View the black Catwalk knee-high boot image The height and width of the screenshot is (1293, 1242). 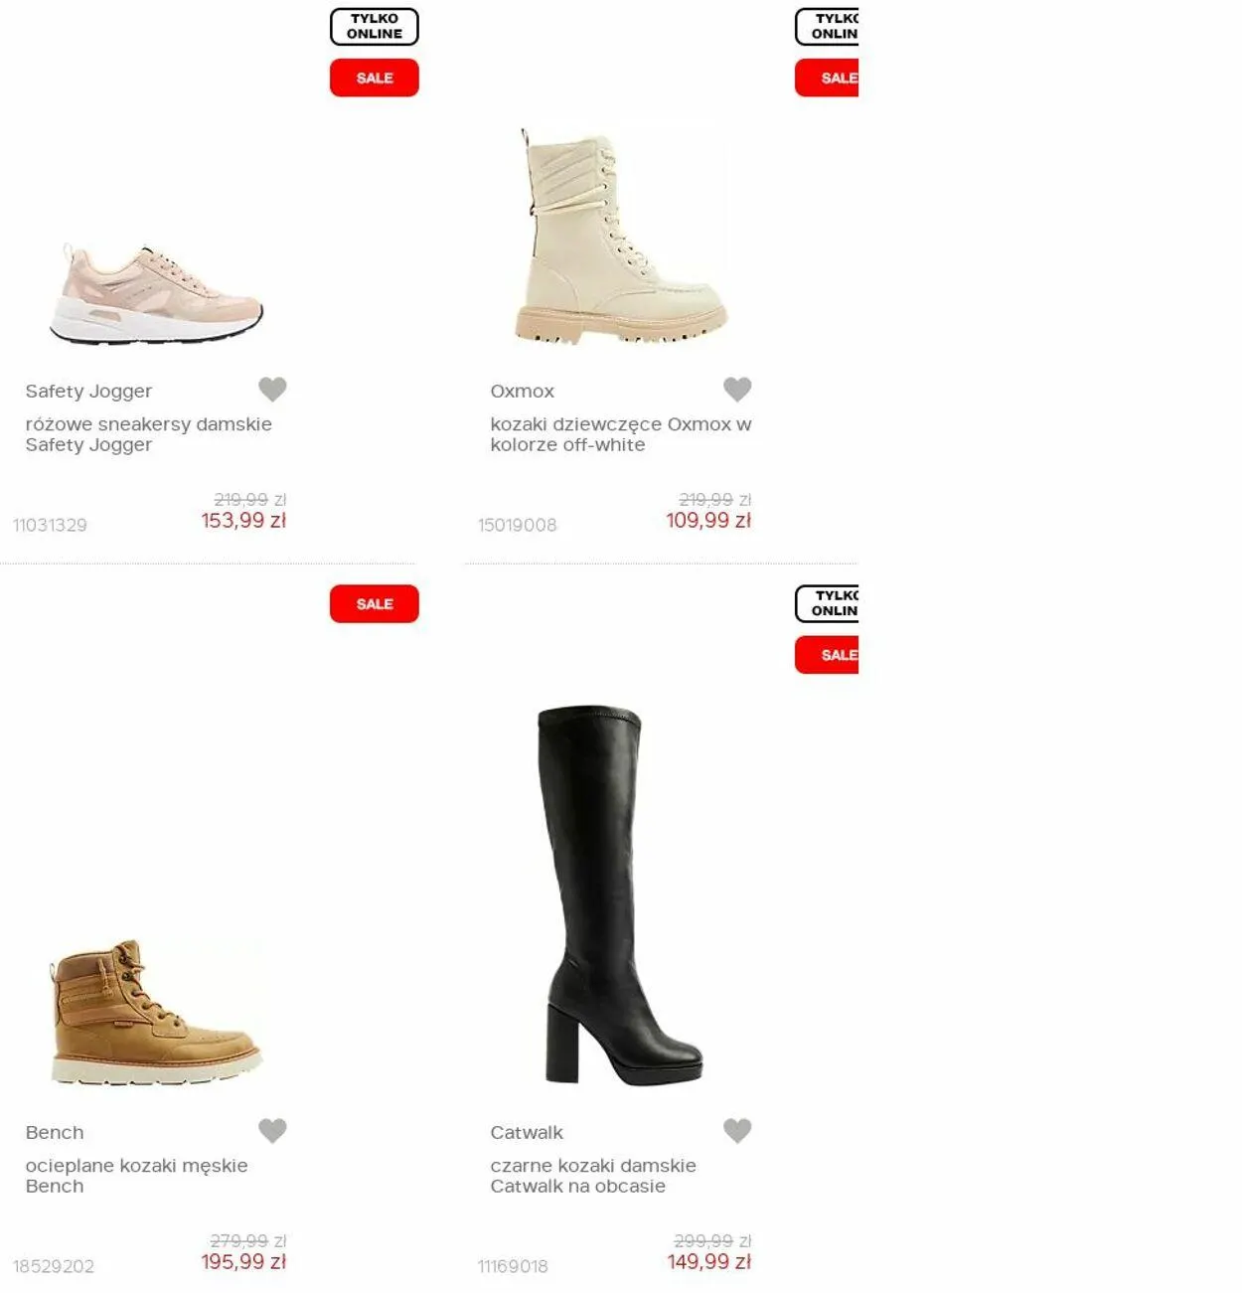[x=621, y=895]
